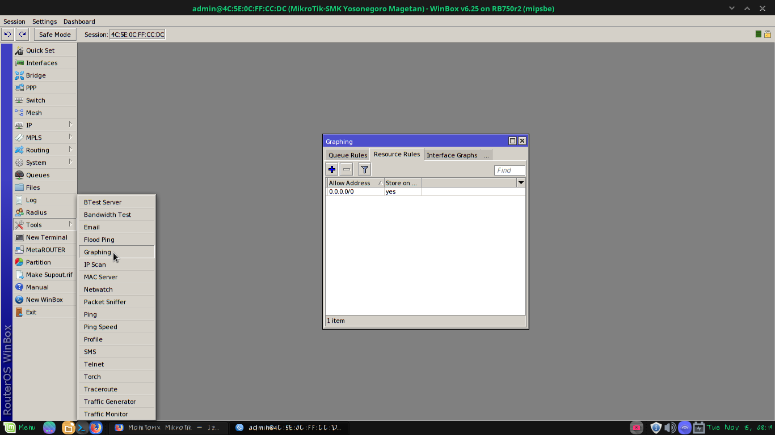The width and height of the screenshot is (775, 435).
Task: Open the Interfaces panel
Action: tap(45, 63)
